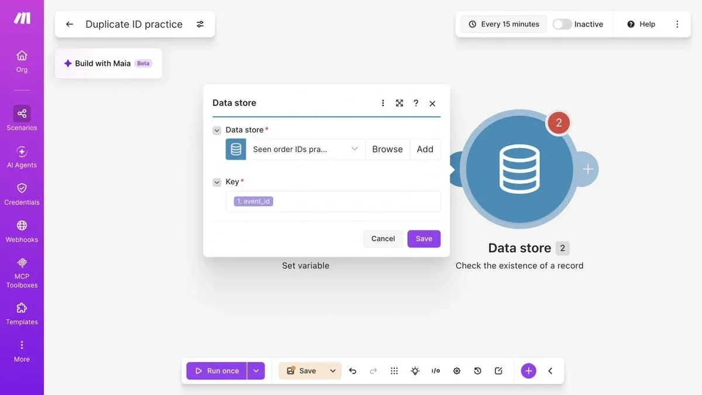This screenshot has height=395, width=702.
Task: Open Data store dialog options menu
Action: point(383,103)
